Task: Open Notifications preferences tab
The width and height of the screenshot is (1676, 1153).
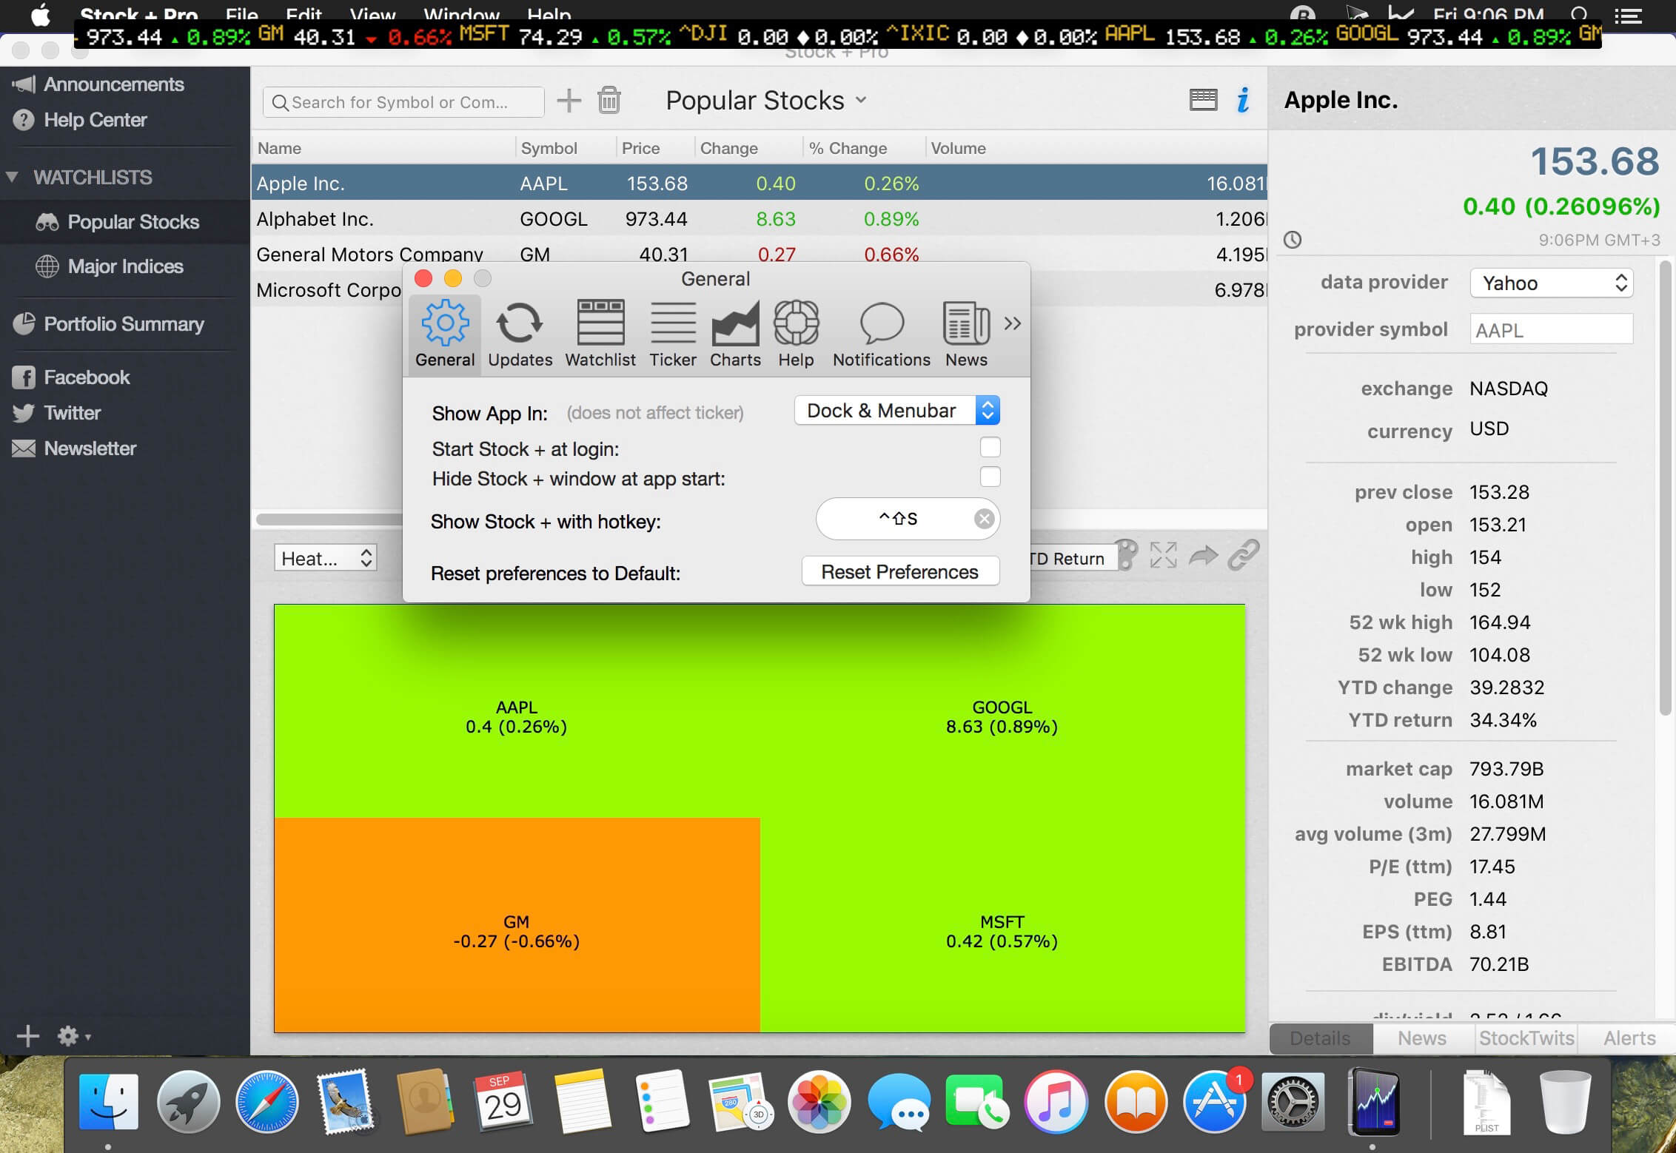Action: (882, 334)
